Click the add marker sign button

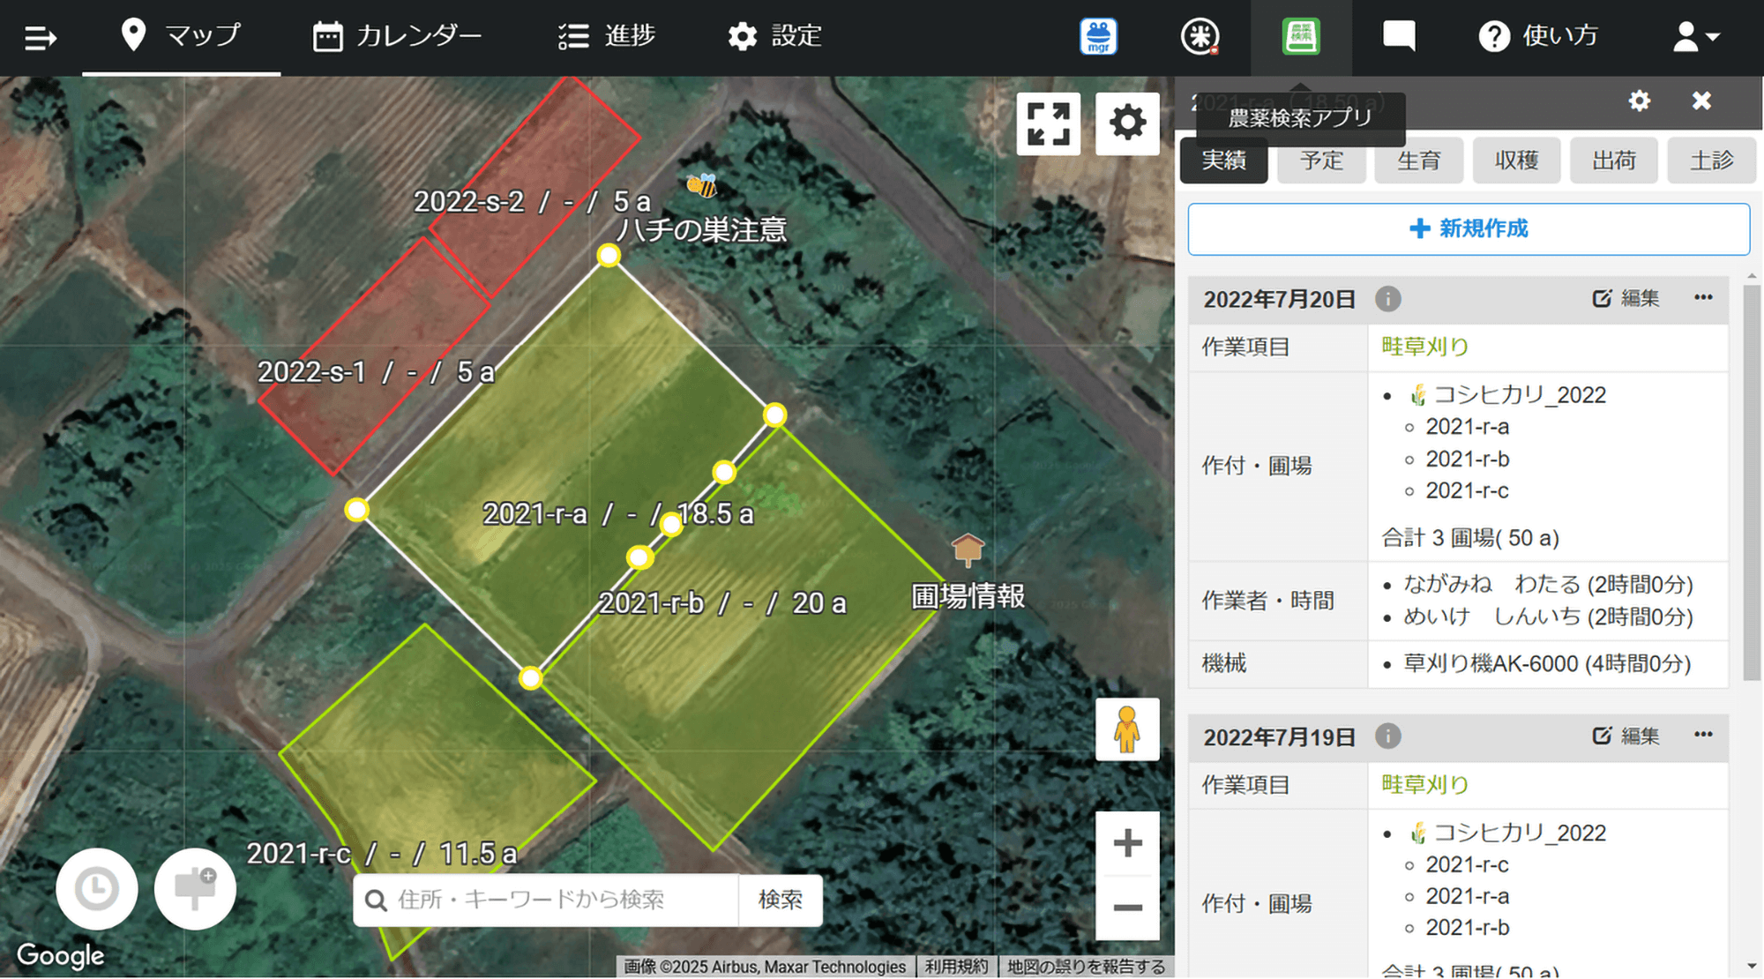195,889
